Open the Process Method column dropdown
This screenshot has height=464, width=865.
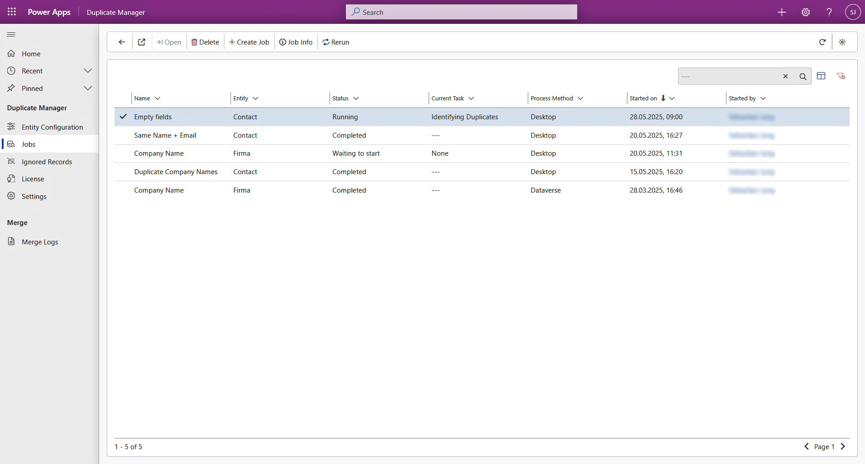pyautogui.click(x=580, y=99)
